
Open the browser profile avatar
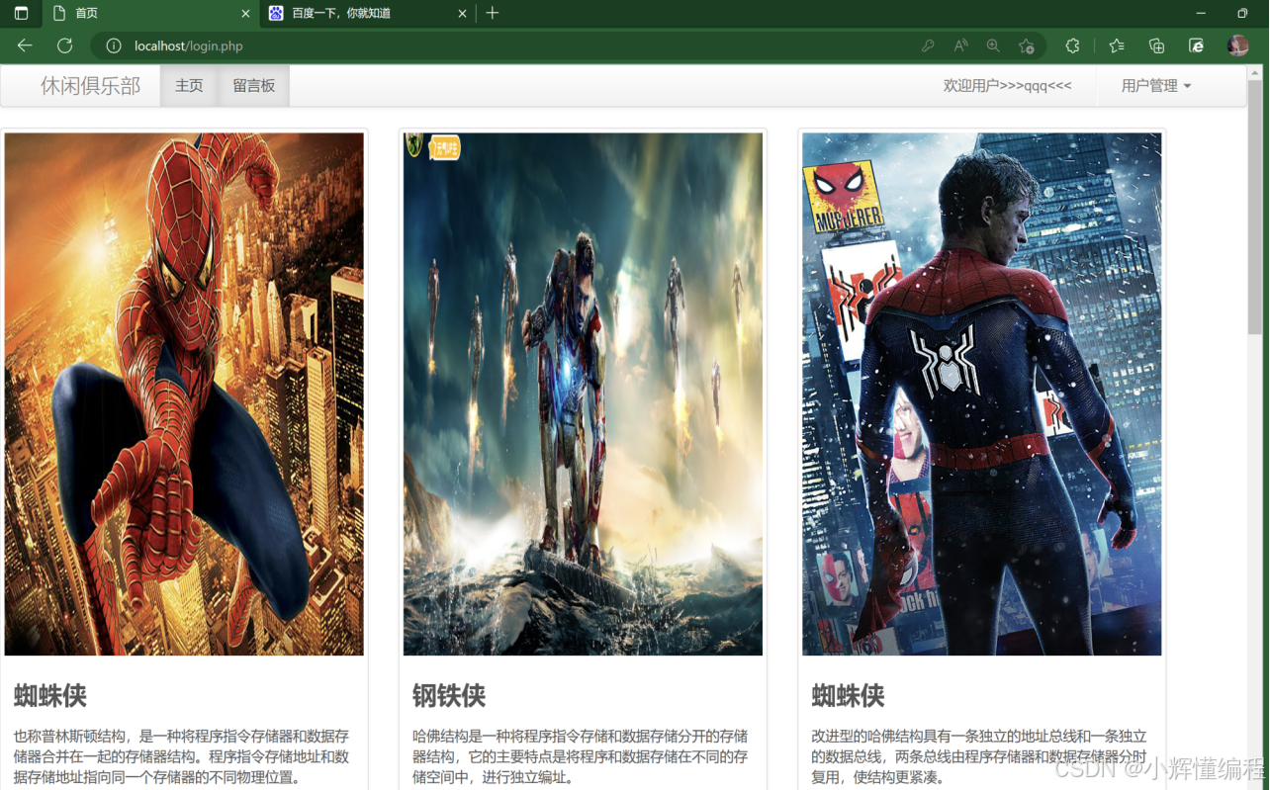click(x=1237, y=45)
